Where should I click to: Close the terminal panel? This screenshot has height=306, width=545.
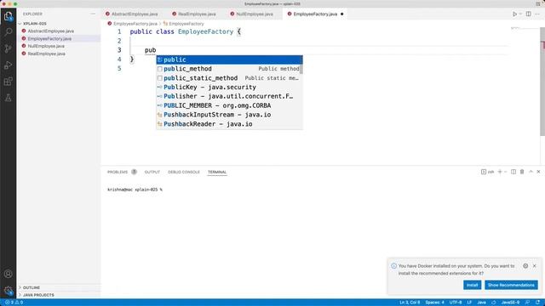coord(538,172)
